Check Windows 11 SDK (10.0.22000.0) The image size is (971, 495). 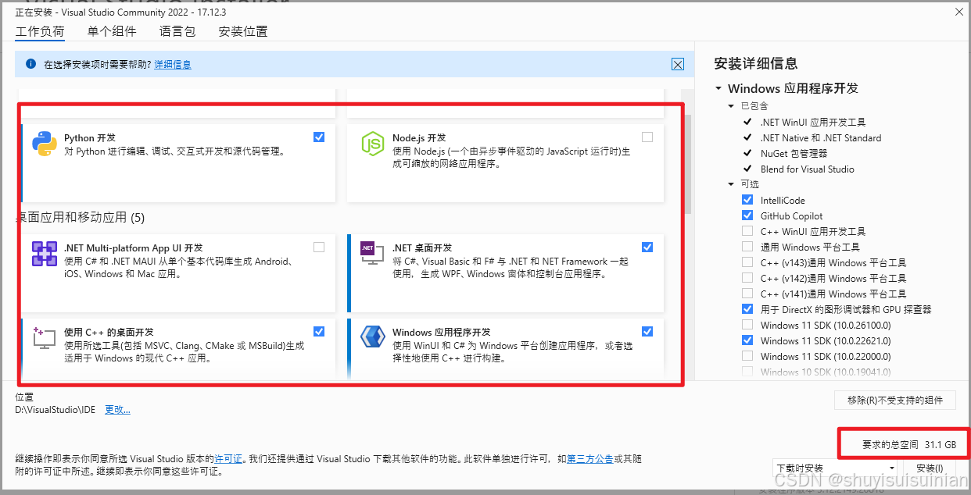coord(747,356)
